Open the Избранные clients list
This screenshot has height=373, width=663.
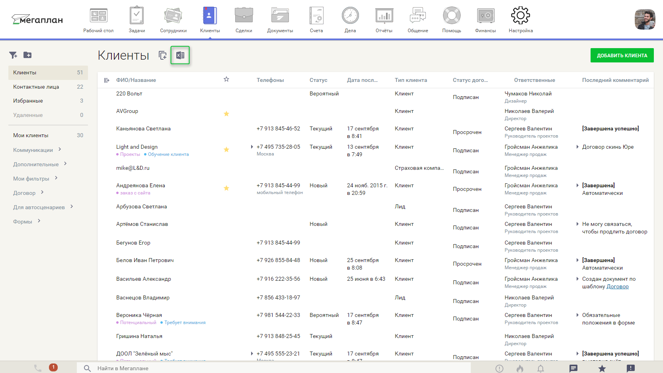coord(28,101)
